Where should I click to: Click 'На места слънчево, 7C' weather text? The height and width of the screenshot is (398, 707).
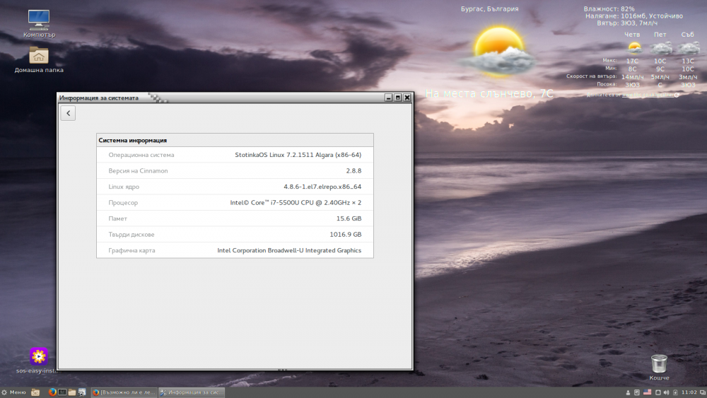pos(489,93)
